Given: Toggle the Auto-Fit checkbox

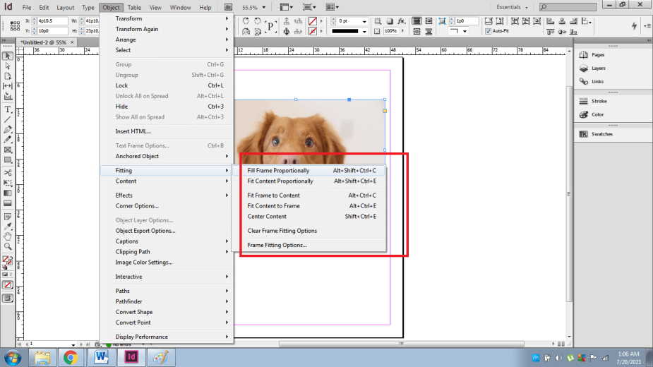Looking at the screenshot, I should pyautogui.click(x=488, y=31).
